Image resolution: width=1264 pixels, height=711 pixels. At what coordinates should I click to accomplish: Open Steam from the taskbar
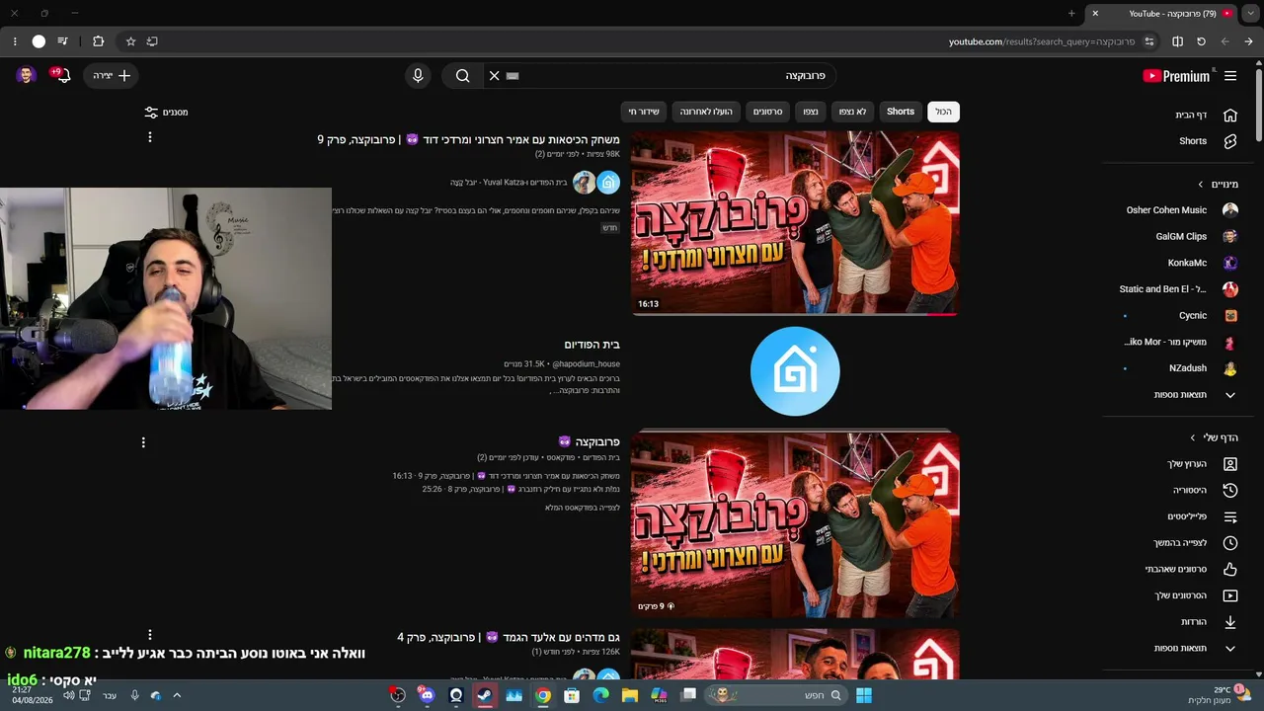pos(485,695)
